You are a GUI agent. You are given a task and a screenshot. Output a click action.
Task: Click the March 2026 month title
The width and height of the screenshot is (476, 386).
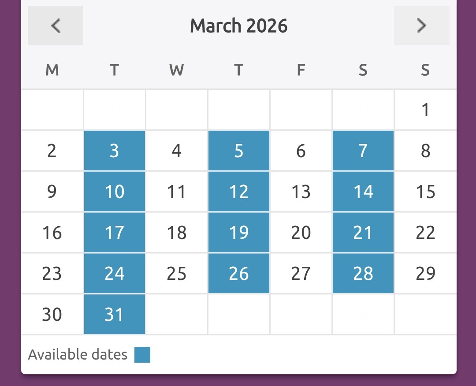click(239, 26)
